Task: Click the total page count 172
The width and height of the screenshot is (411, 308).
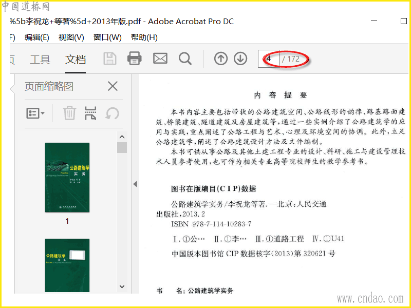Action: pyautogui.click(x=293, y=59)
